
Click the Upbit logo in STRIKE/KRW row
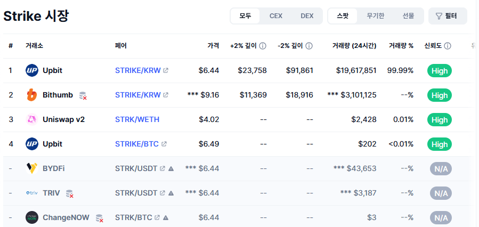coord(32,70)
